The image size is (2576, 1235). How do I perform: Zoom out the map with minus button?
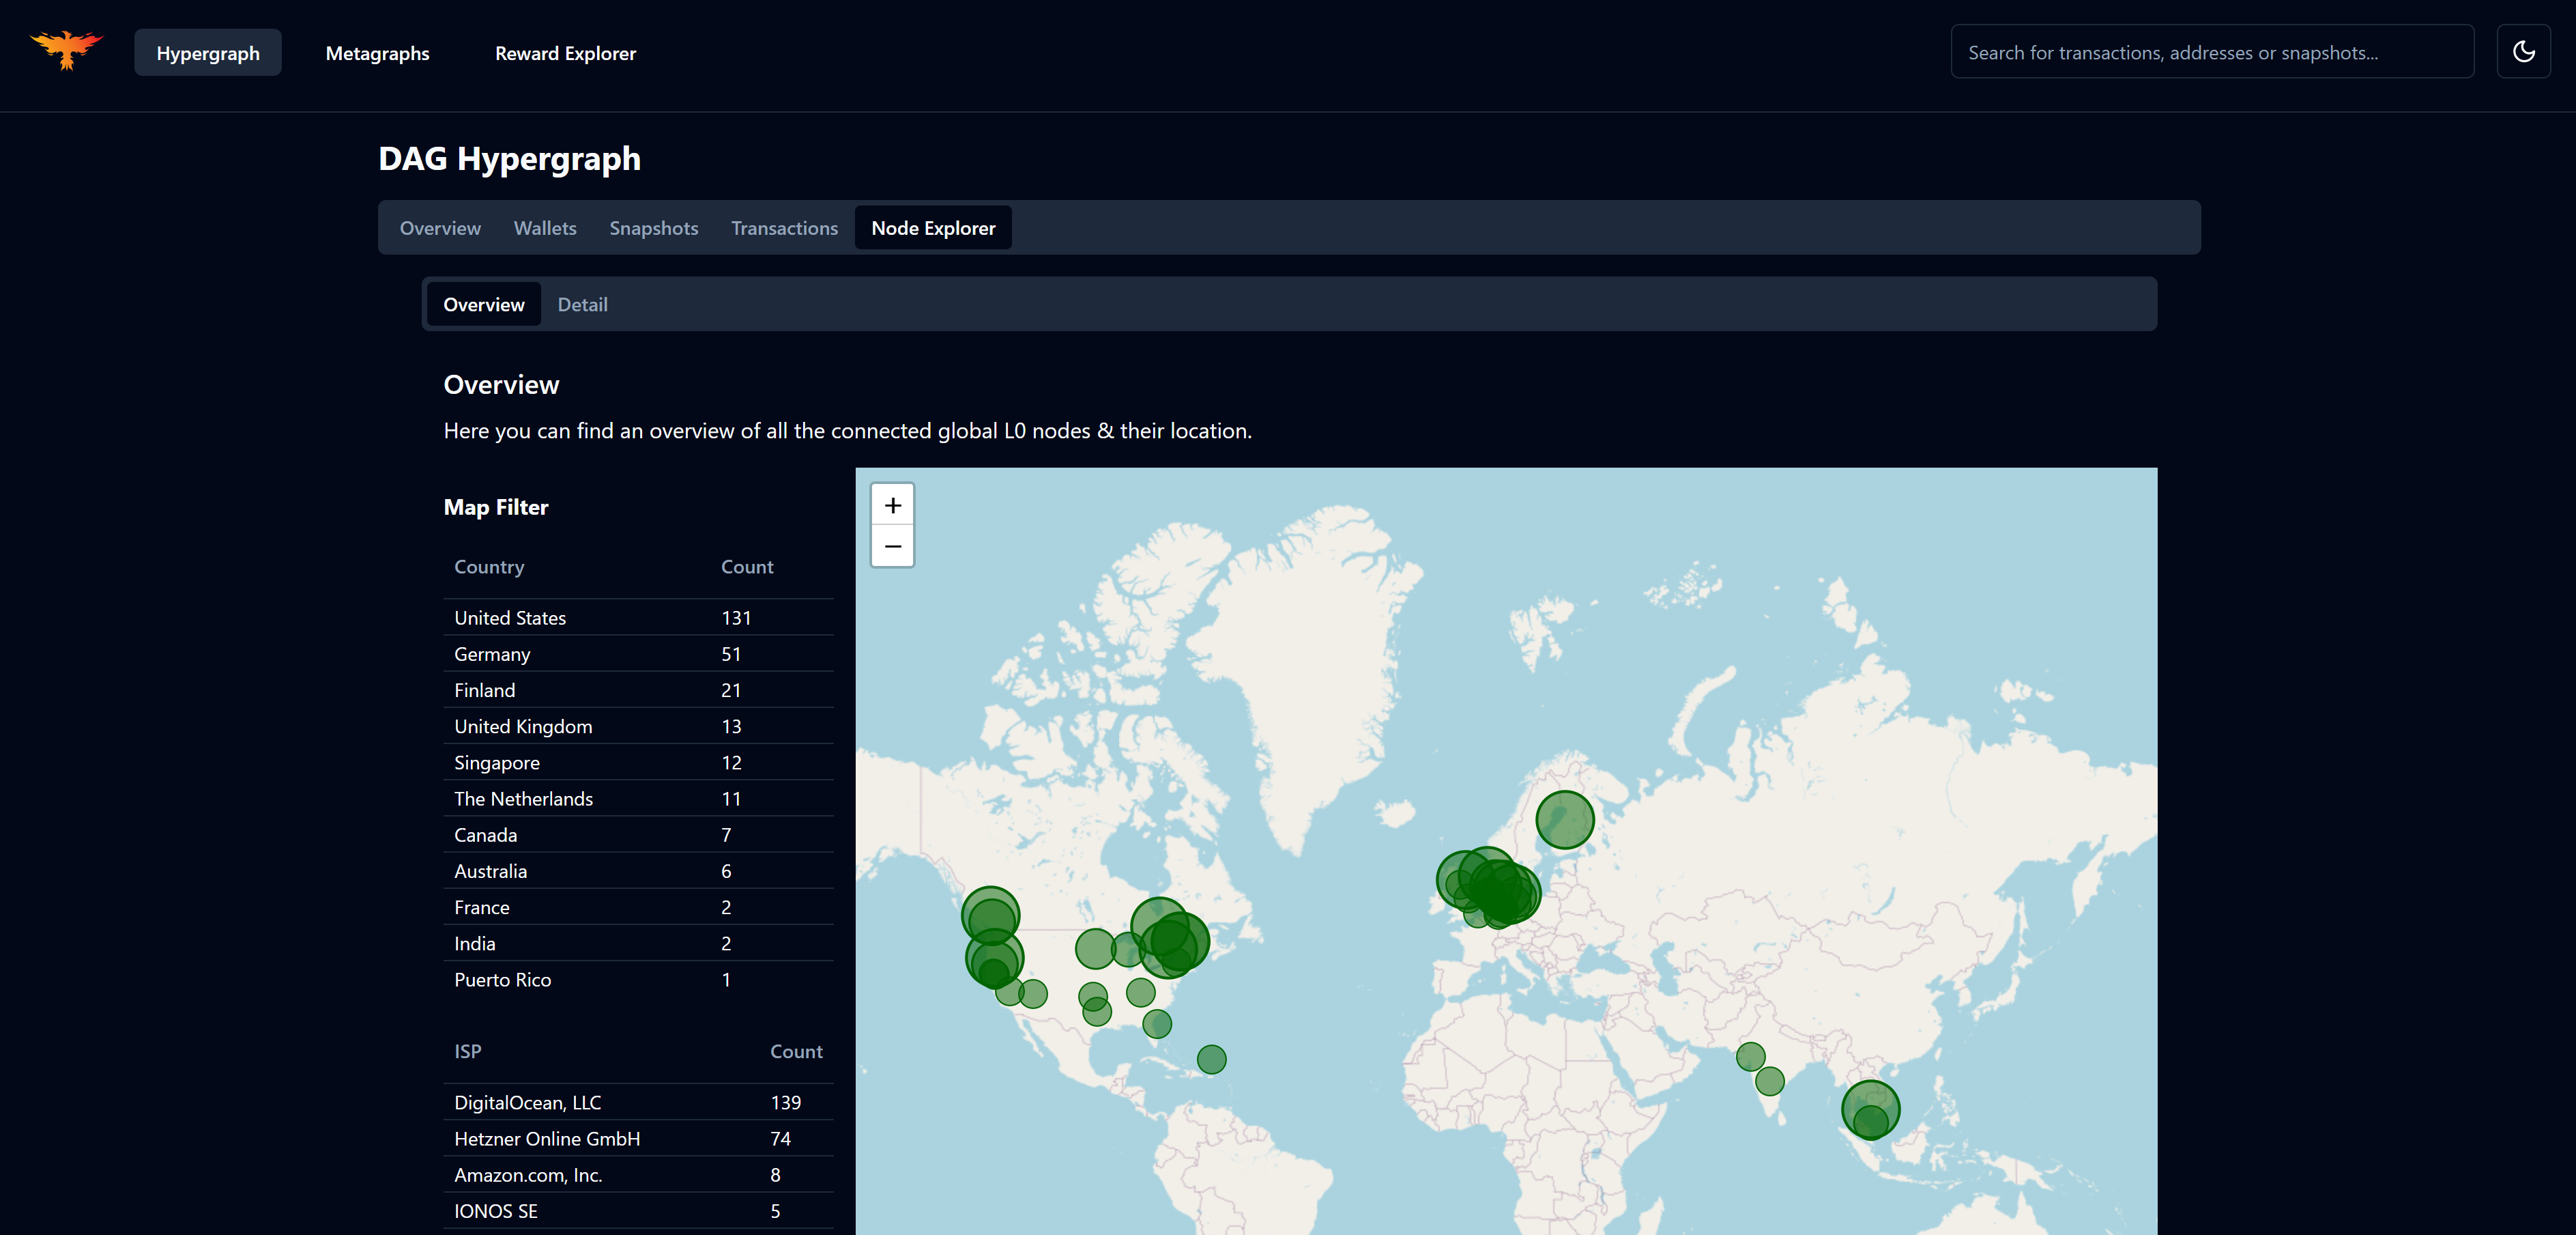click(892, 546)
